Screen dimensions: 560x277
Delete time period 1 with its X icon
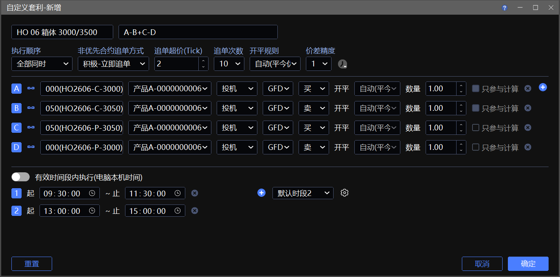[x=195, y=193]
